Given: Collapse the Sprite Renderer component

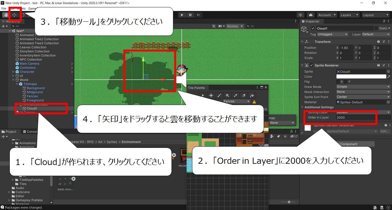Looking at the screenshot, I should [302, 65].
